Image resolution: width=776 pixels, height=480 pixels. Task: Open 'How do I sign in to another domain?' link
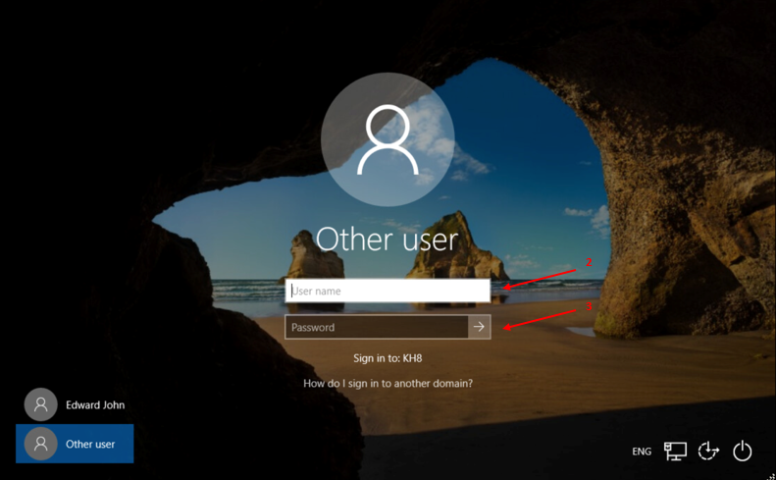click(x=388, y=383)
